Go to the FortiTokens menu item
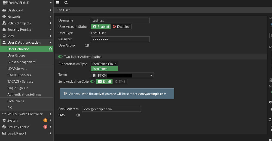Viewport: 272px width, 141px height. 16,101
